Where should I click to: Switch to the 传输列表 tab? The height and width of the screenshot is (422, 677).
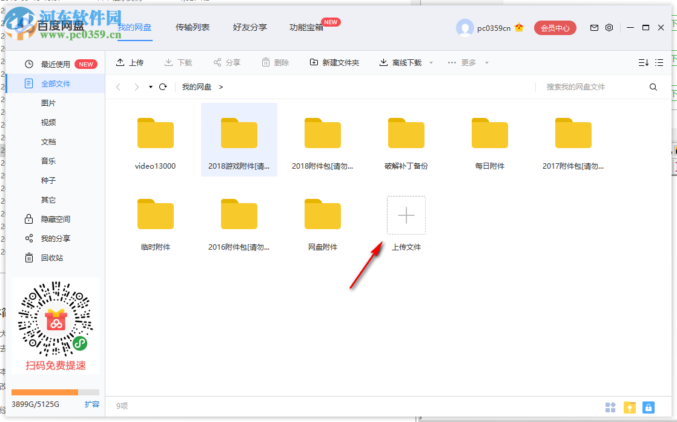tap(193, 27)
